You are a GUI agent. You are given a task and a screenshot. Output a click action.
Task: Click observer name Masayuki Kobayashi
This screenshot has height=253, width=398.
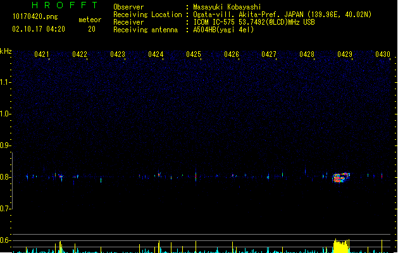[x=227, y=7]
